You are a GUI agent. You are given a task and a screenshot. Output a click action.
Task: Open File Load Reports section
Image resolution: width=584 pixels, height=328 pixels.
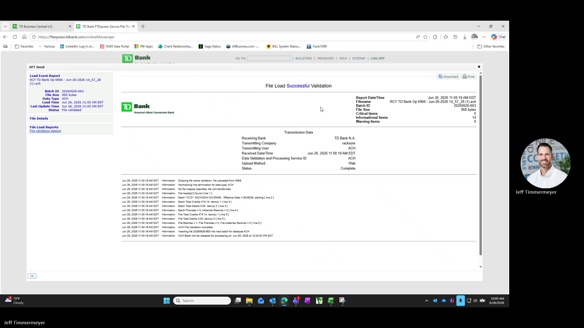44,127
